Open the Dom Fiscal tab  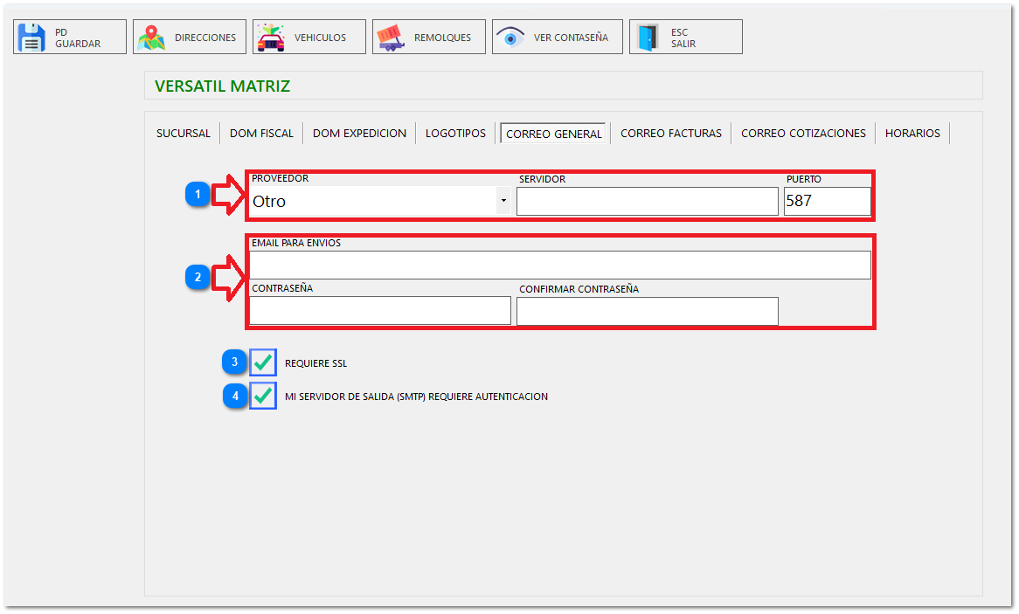pos(261,134)
